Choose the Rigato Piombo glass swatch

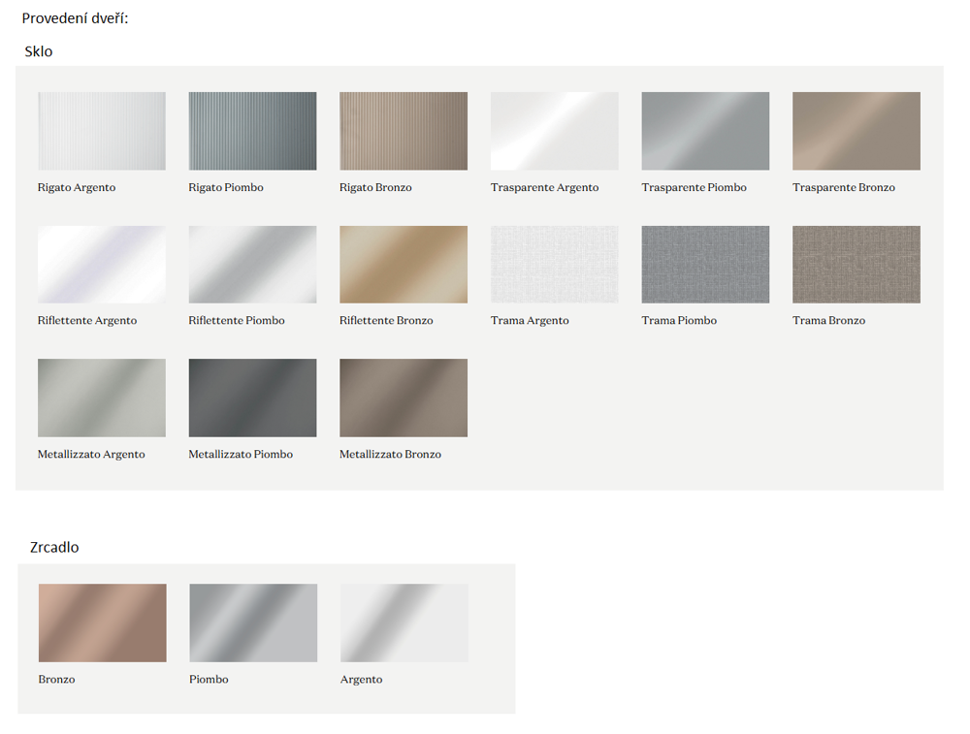[x=252, y=131]
